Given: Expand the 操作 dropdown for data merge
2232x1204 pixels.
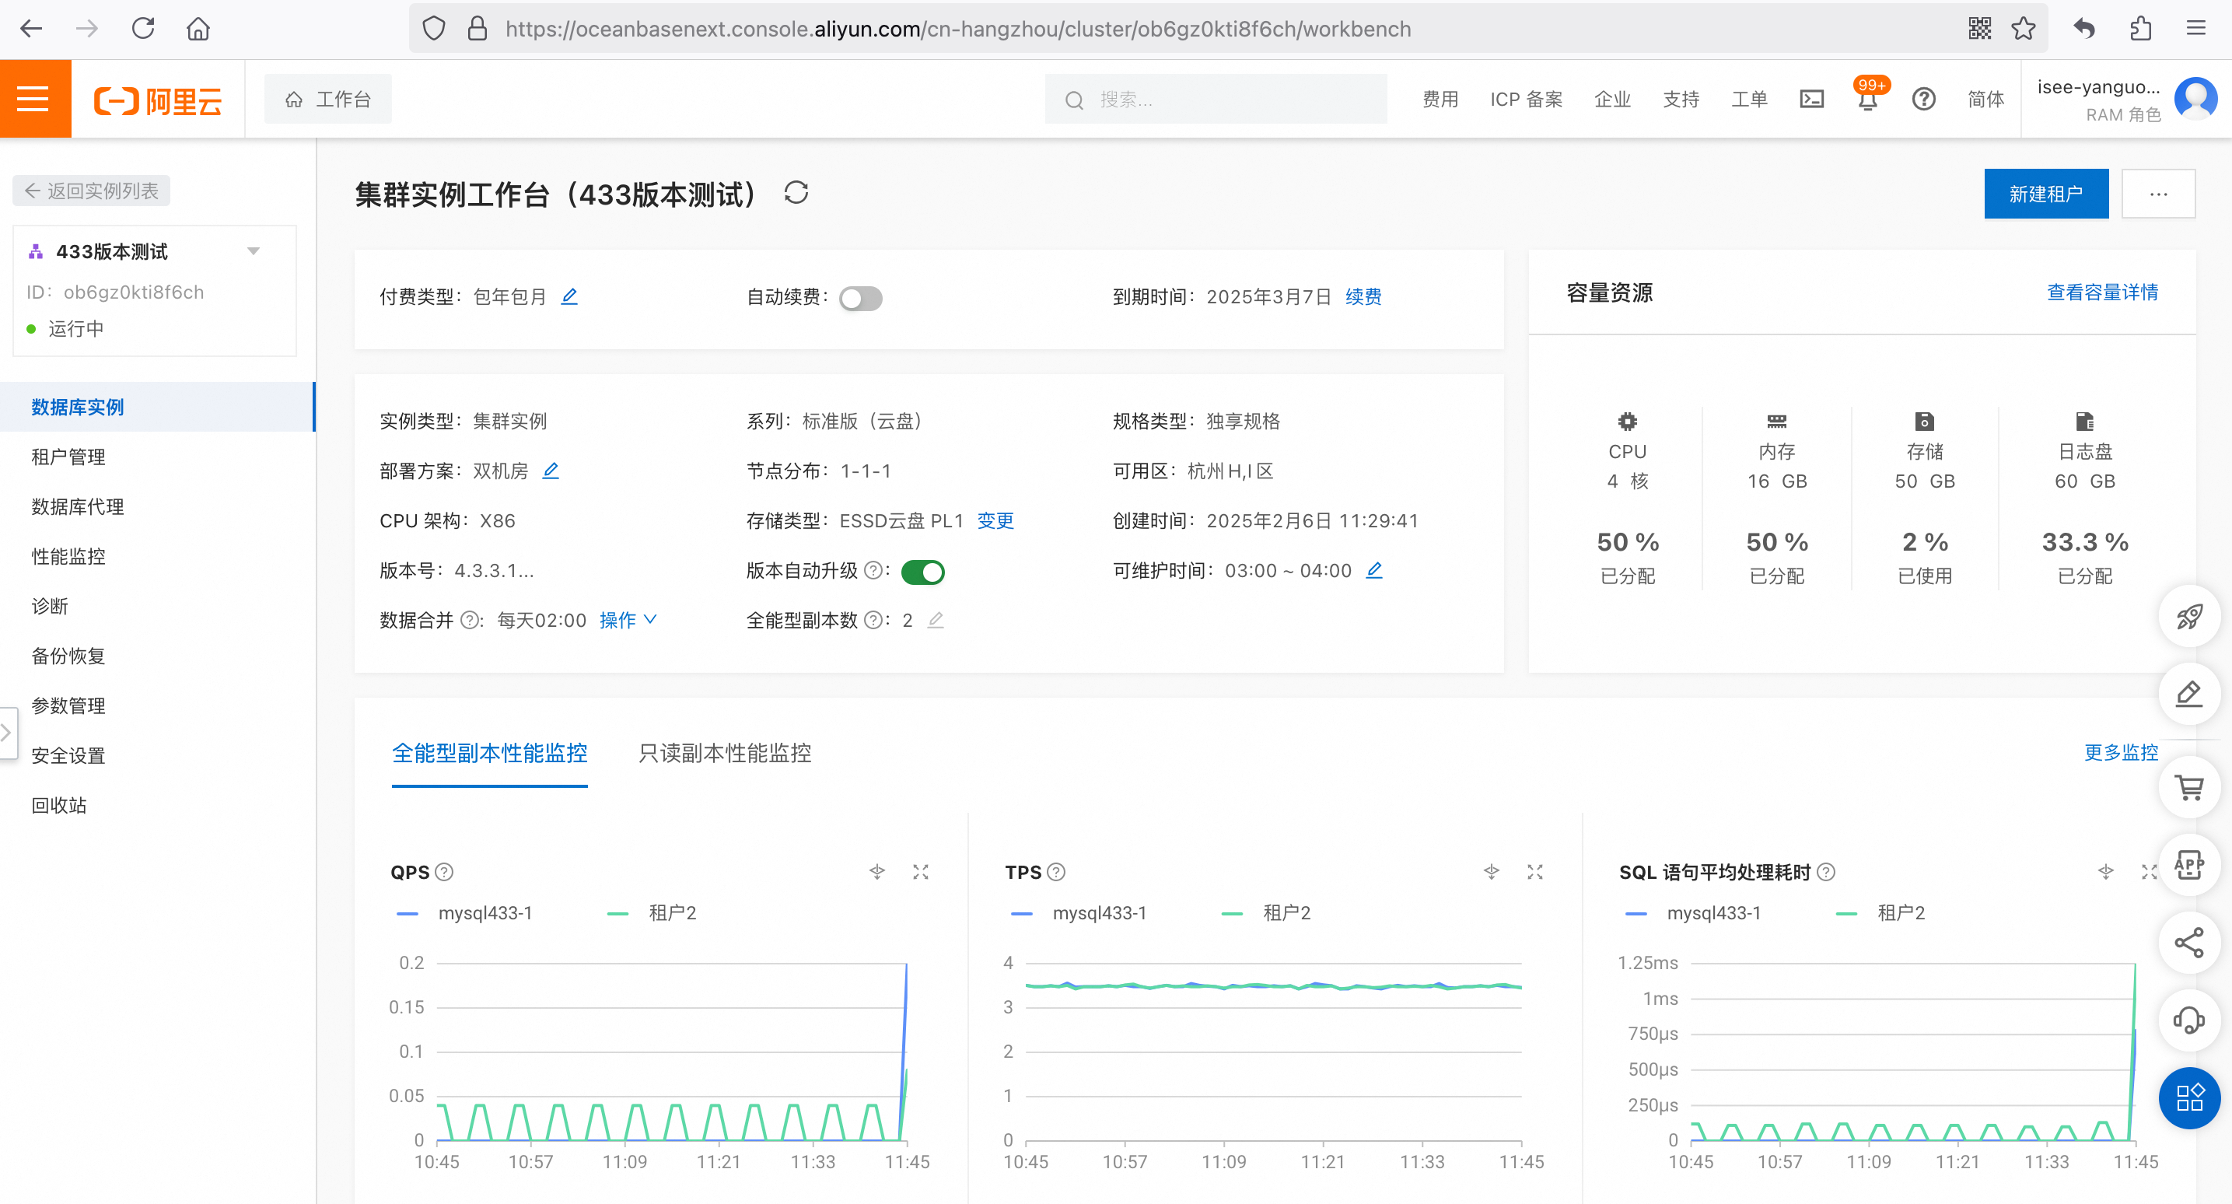Looking at the screenshot, I should [628, 621].
